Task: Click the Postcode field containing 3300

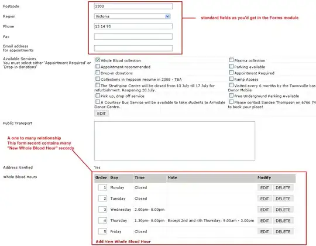Action: point(133,6)
